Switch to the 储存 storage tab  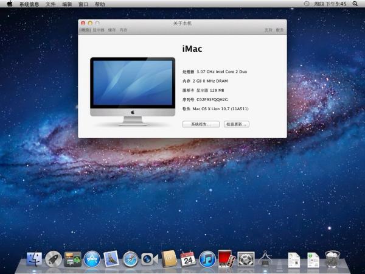112,30
